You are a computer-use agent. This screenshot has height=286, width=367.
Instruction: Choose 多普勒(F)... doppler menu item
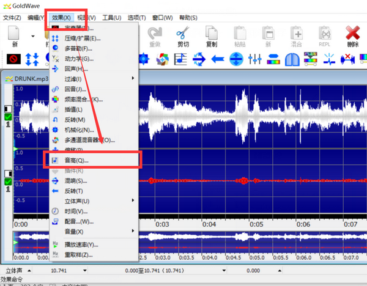coord(94,49)
